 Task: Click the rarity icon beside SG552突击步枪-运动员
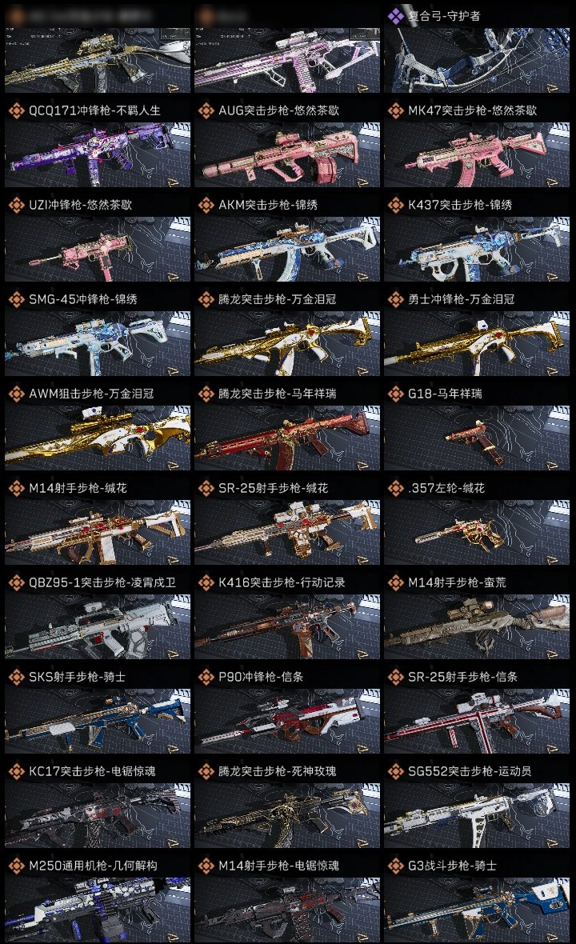(395, 771)
